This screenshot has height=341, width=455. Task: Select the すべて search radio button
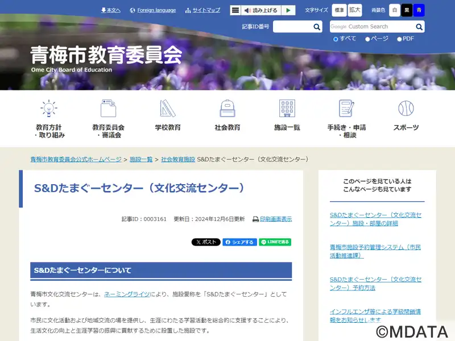point(336,39)
